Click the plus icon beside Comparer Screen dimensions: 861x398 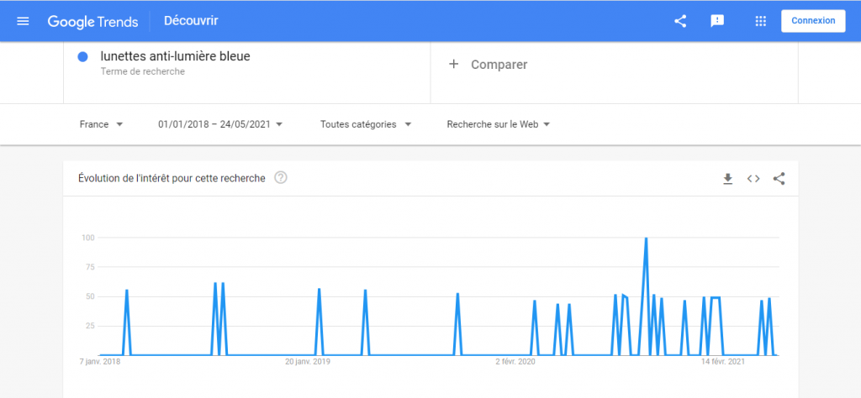[454, 65]
